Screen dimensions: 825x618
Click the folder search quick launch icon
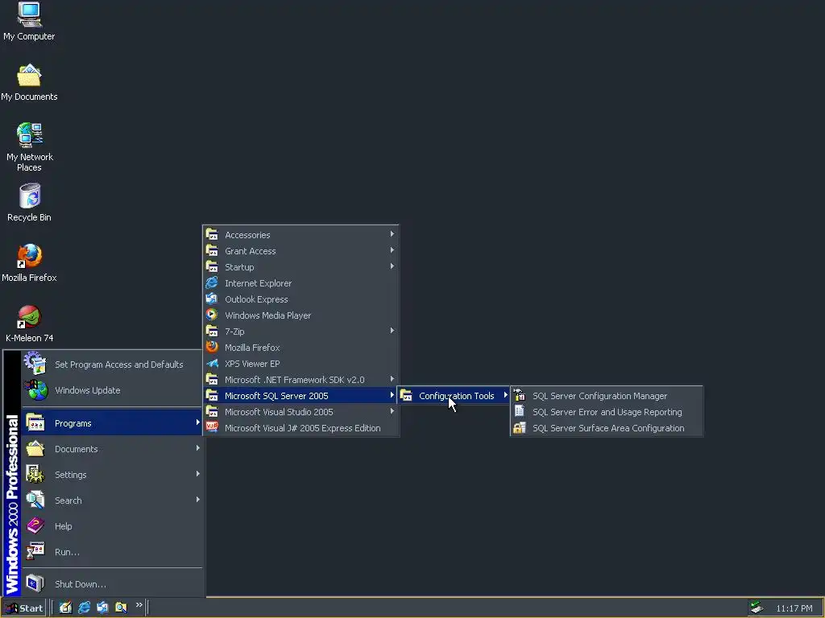point(121,608)
